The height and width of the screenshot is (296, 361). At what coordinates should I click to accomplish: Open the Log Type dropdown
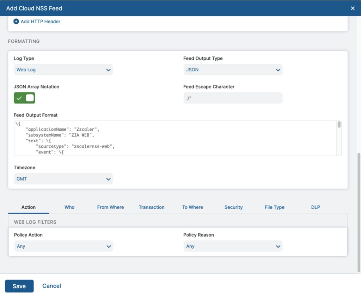click(63, 70)
